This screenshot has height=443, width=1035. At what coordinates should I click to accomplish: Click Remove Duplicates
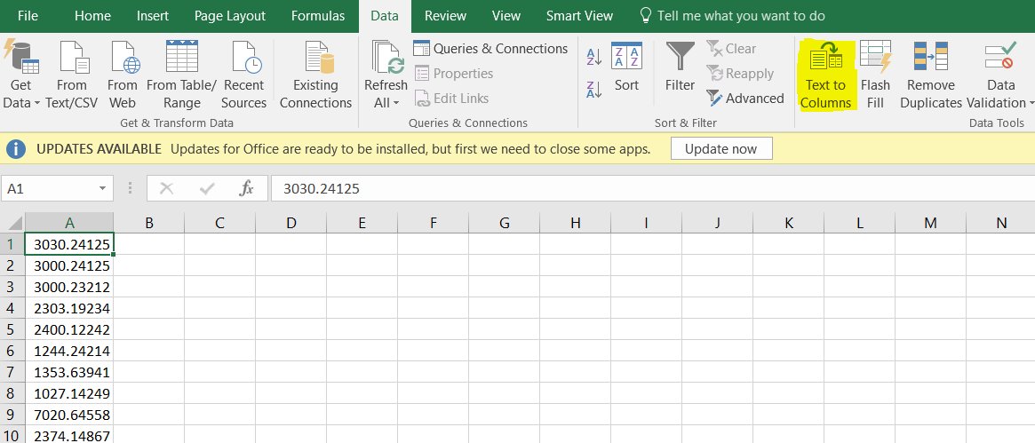tap(931, 75)
